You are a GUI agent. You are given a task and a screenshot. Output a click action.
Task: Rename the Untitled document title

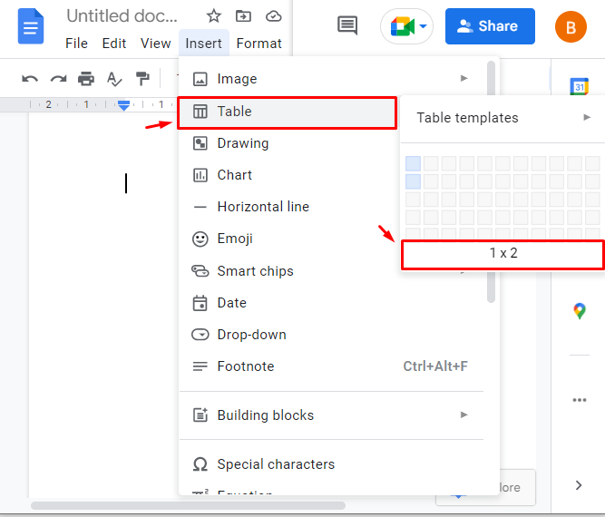coord(122,16)
